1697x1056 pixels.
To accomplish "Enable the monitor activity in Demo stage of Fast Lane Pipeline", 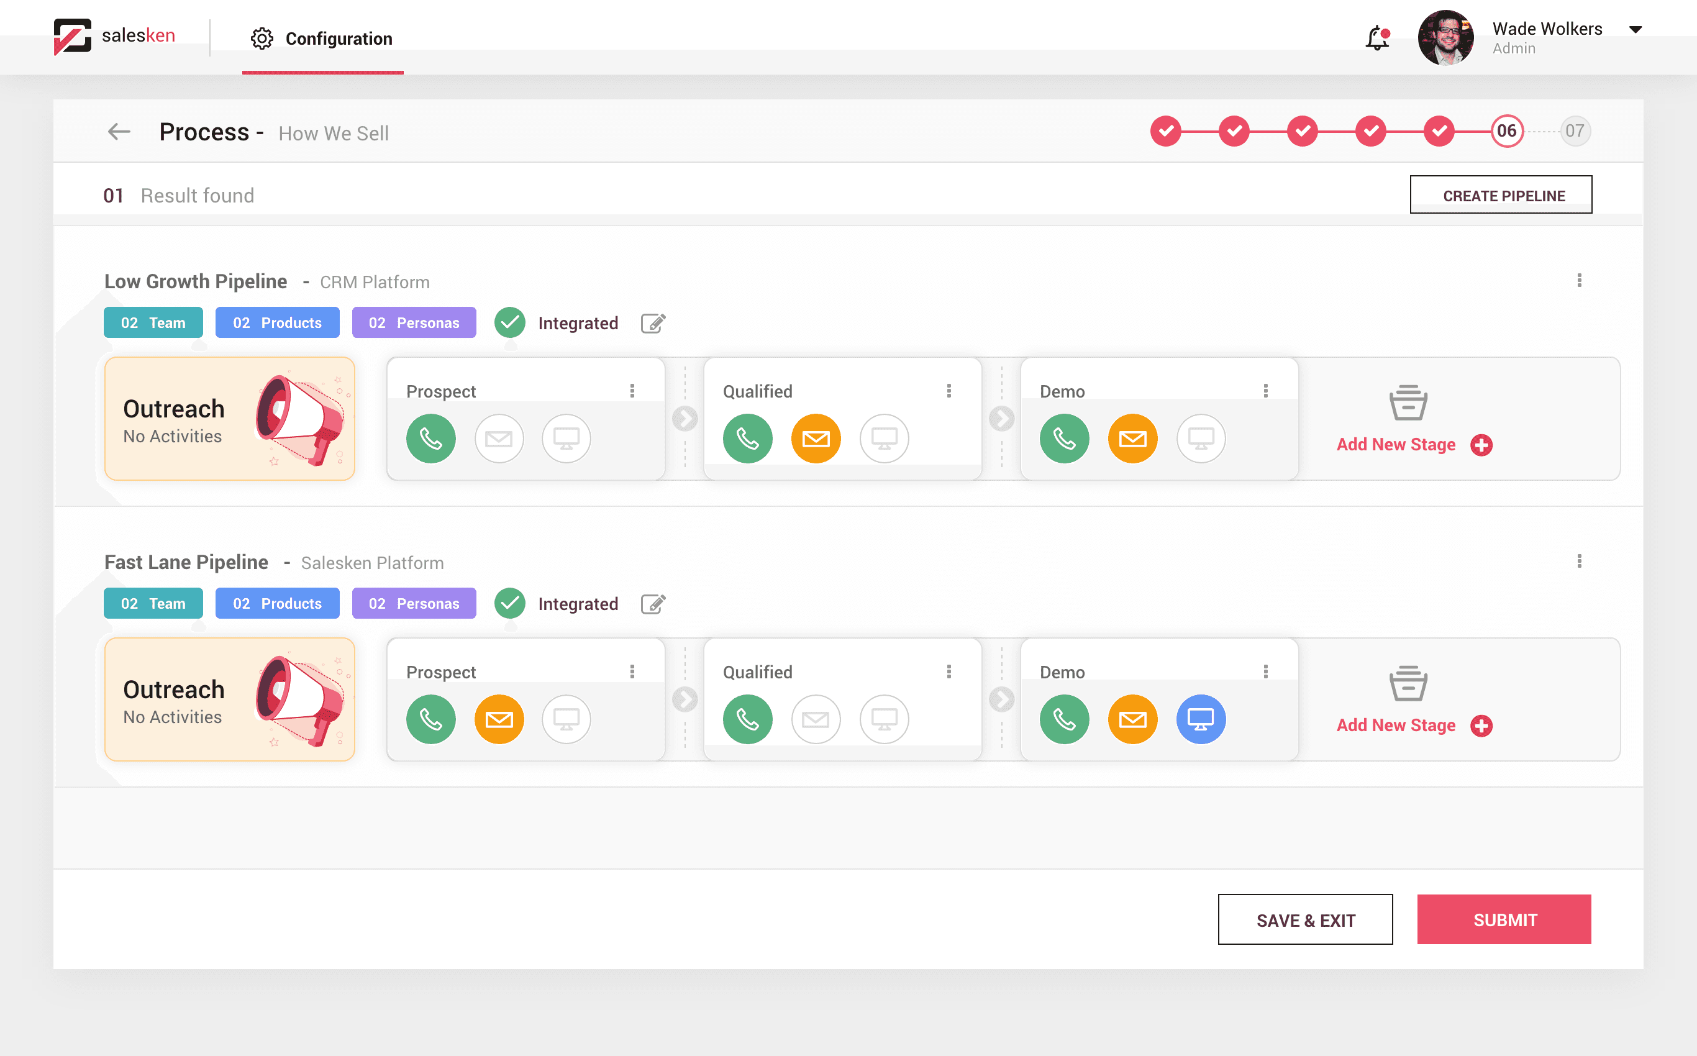I will click(1201, 719).
